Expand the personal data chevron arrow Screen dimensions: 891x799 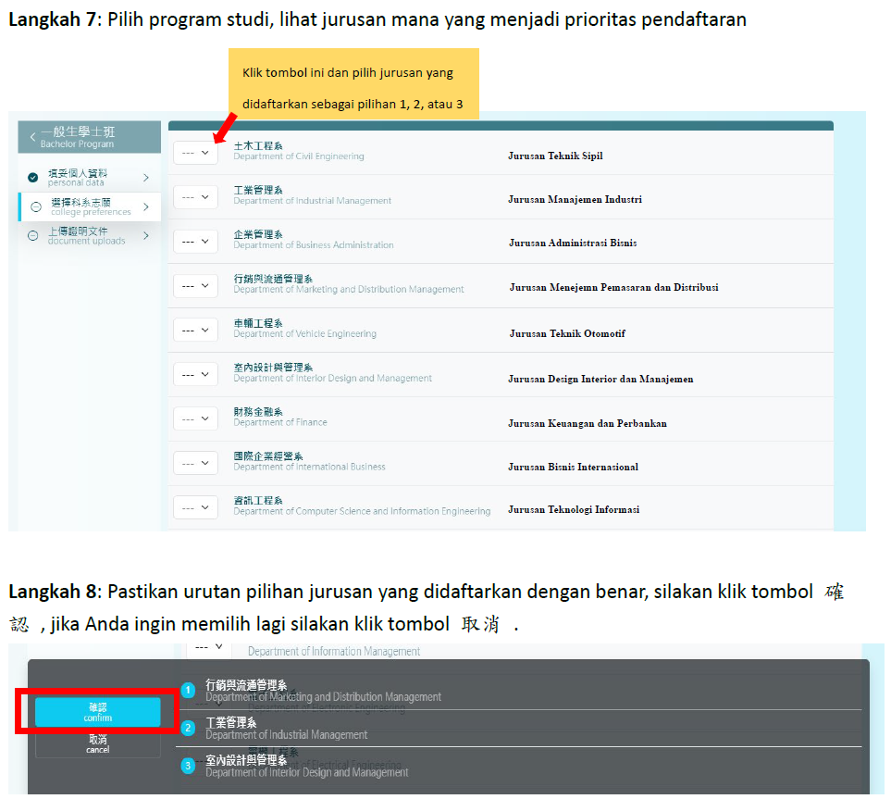(x=146, y=177)
